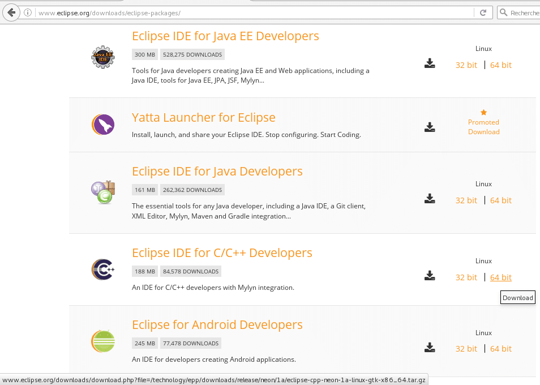The image size is (540, 385).
Task: Click the 245 MB size badge
Action: click(145, 343)
